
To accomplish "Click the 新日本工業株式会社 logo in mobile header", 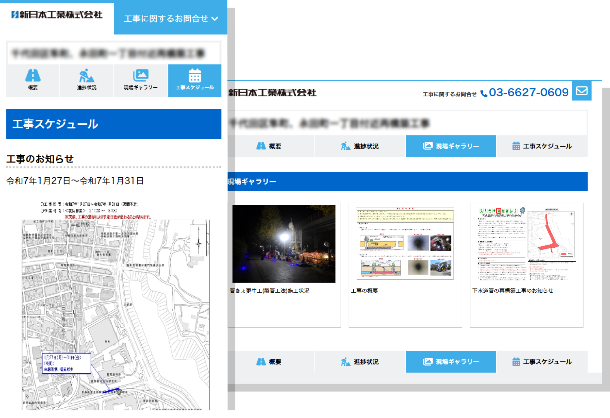I will tap(57, 15).
